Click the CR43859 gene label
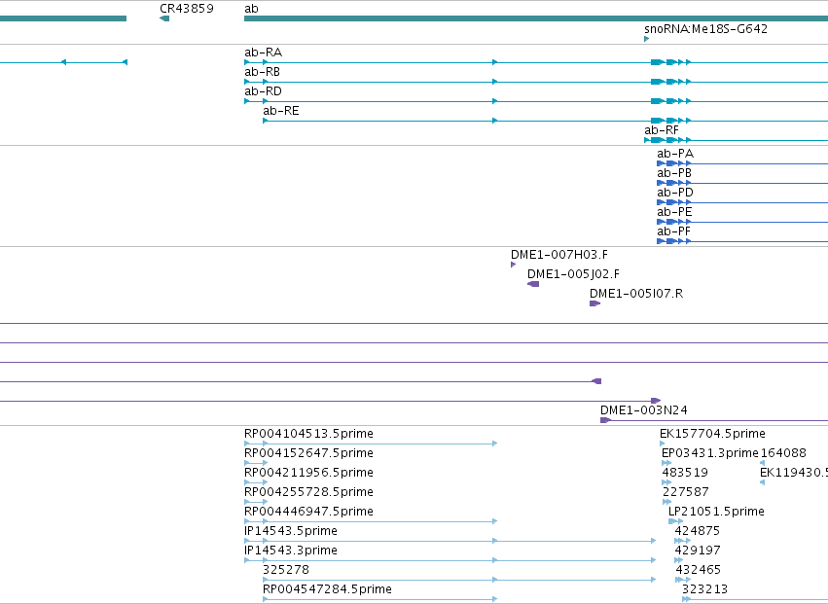This screenshot has height=604, width=828. 187,9
